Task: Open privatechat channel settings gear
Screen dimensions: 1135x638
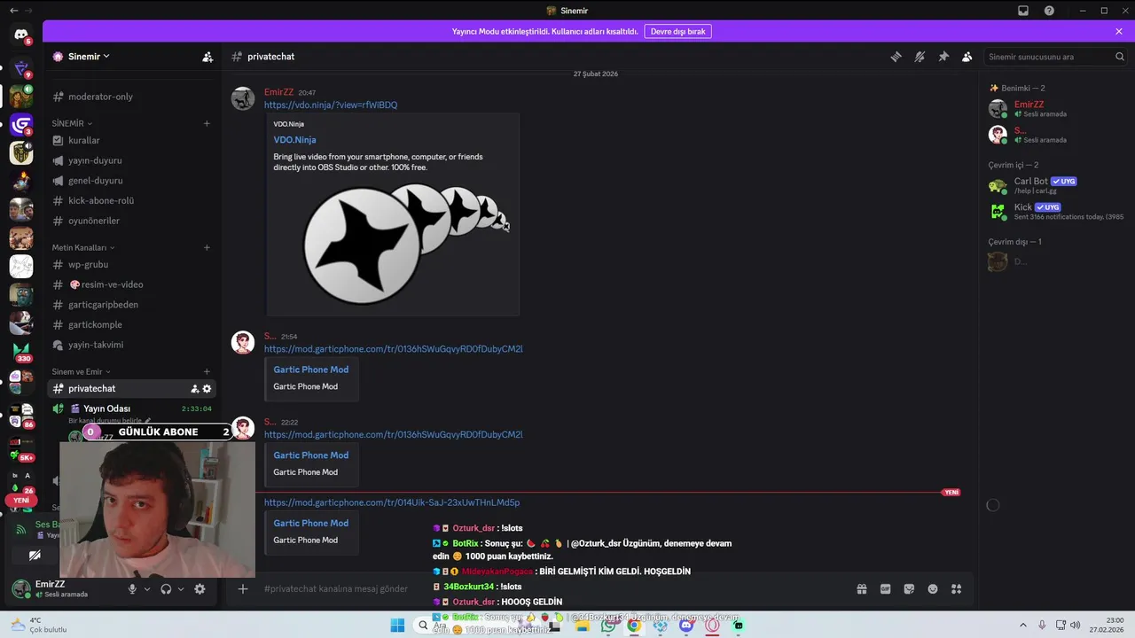Action: click(207, 389)
